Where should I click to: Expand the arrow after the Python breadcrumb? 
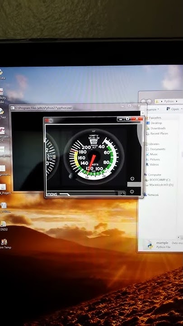click(x=177, y=101)
